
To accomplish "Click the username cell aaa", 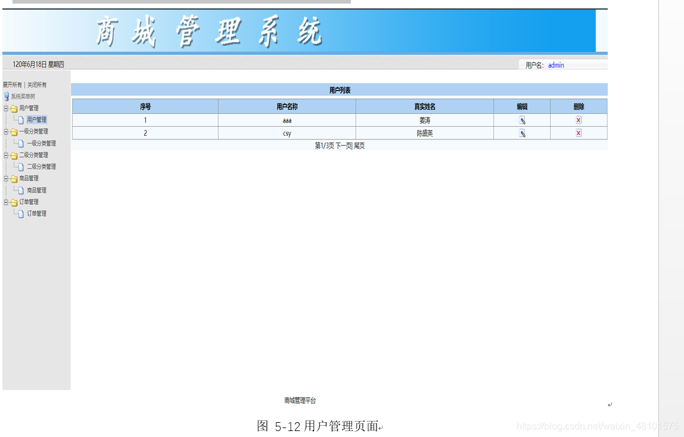I will pos(287,120).
